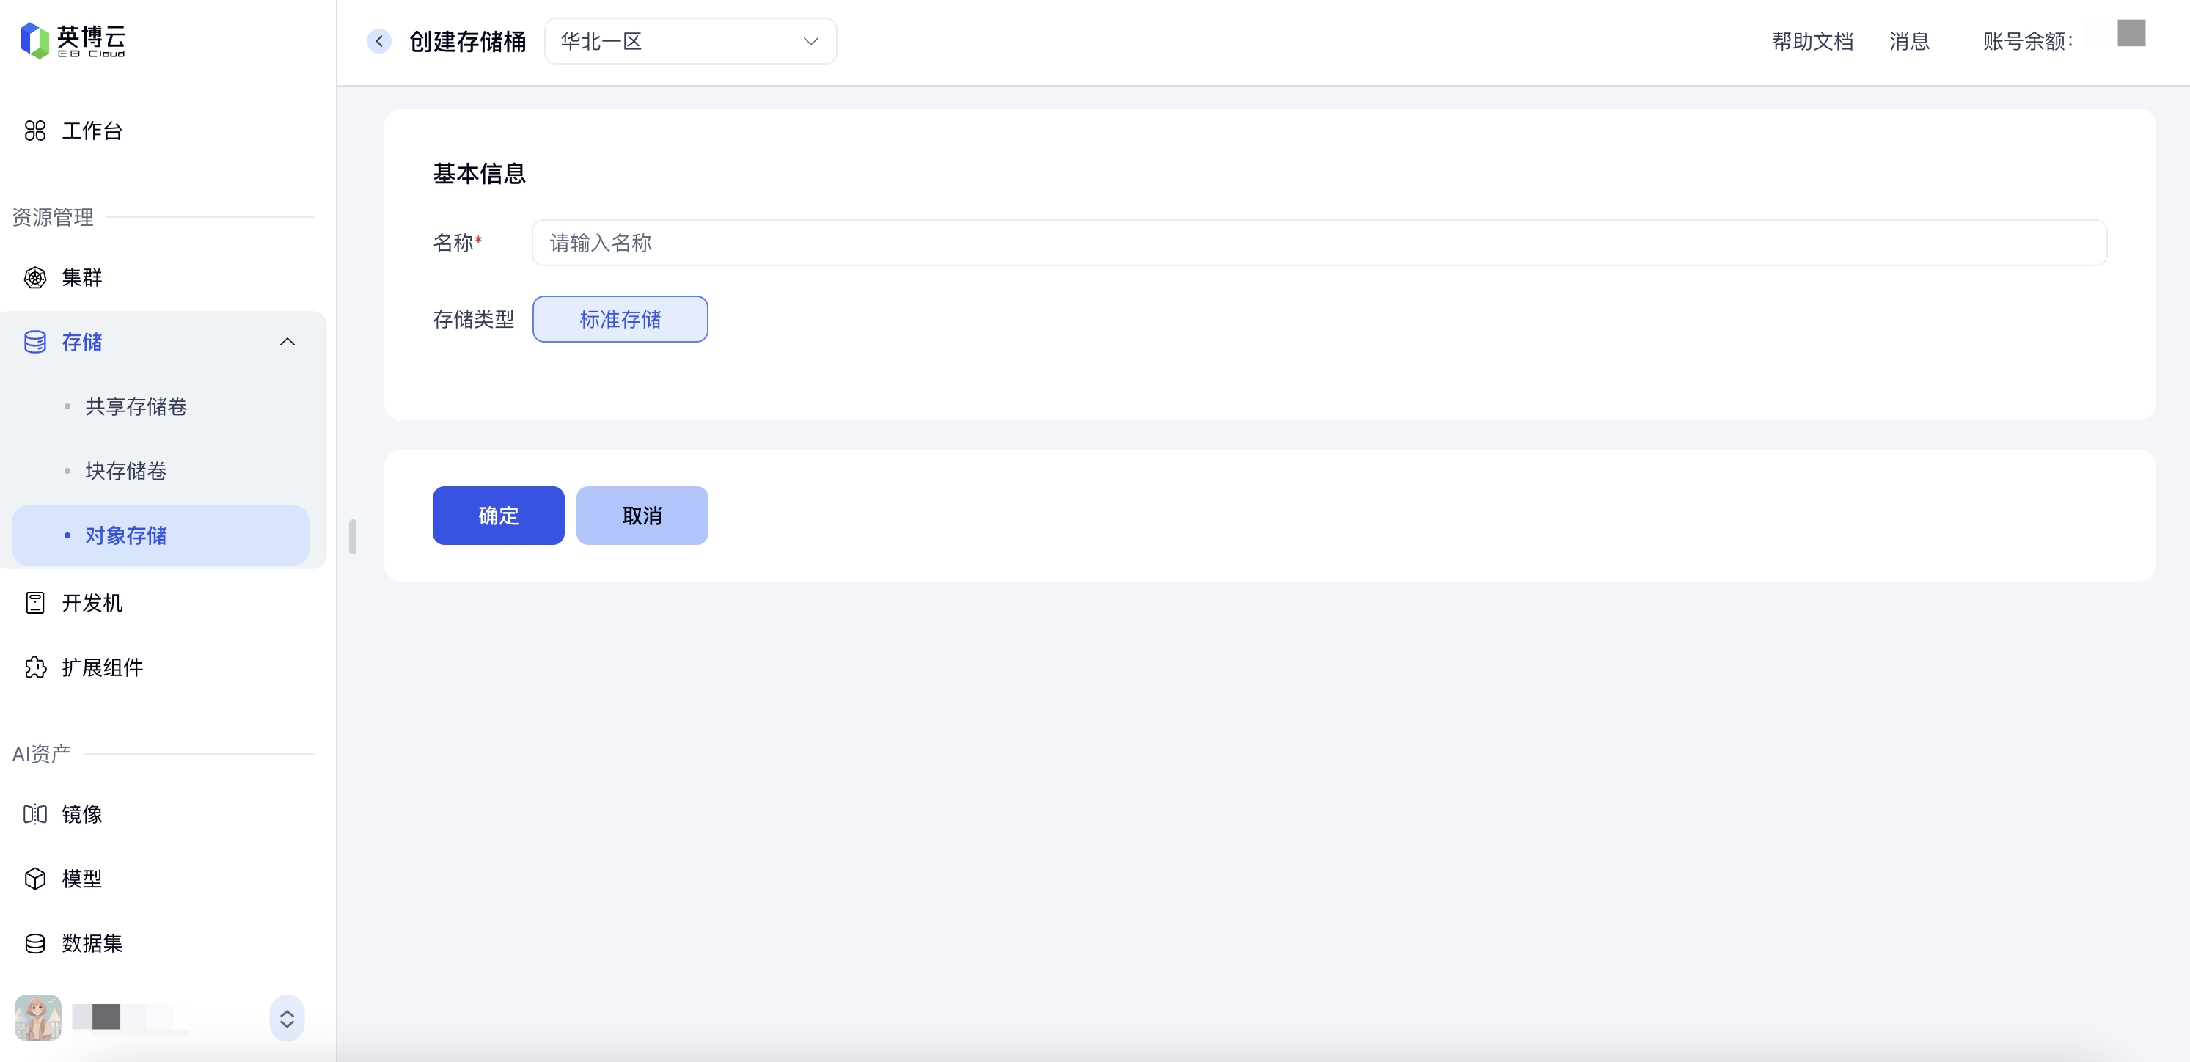This screenshot has height=1062, width=2190.
Task: Expand the account switcher arrows
Action: pos(288,1018)
